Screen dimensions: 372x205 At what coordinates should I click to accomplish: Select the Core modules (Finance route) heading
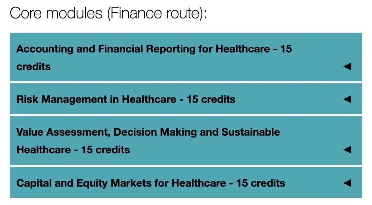click(x=108, y=13)
